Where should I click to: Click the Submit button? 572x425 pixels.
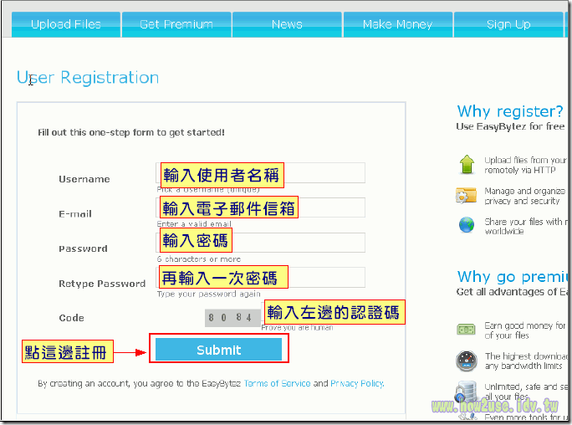218,350
